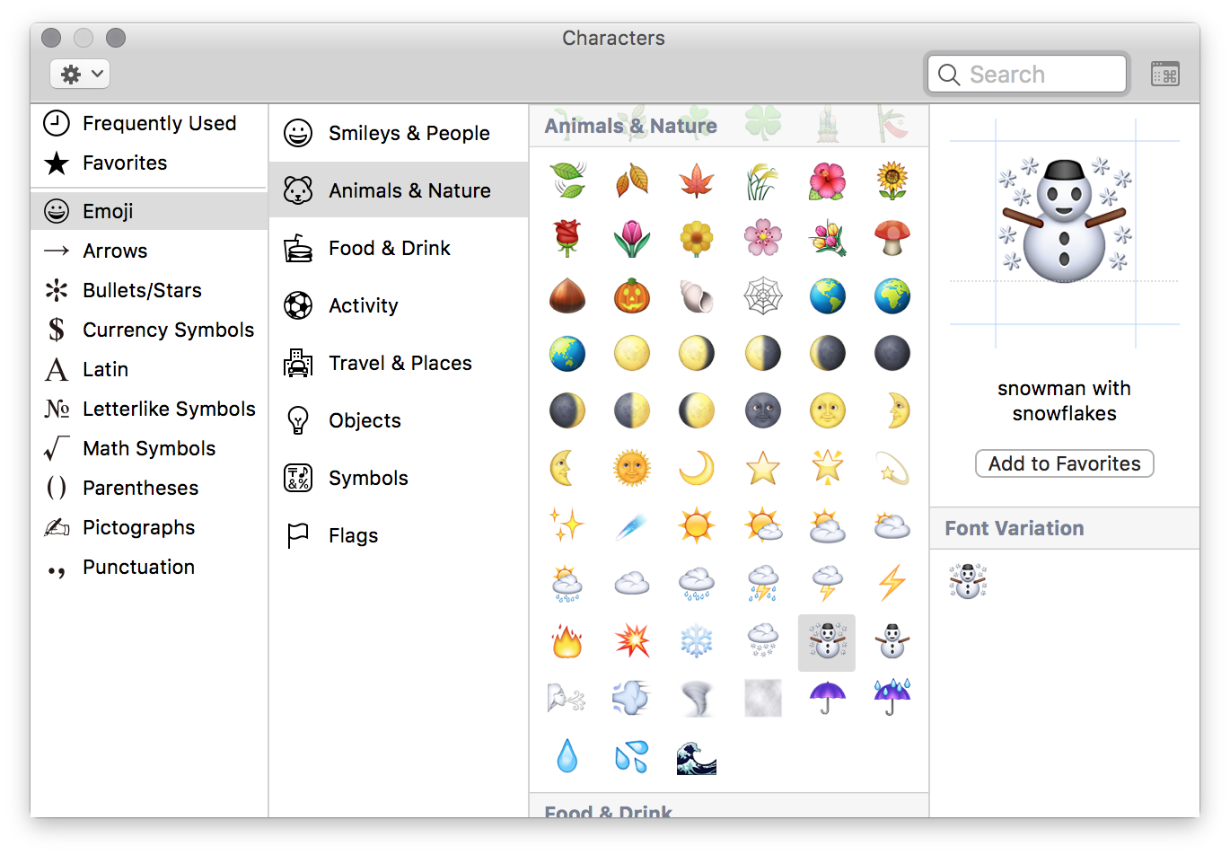The image size is (1230, 855).
Task: Select Bullets/Stars category
Action: (x=149, y=290)
